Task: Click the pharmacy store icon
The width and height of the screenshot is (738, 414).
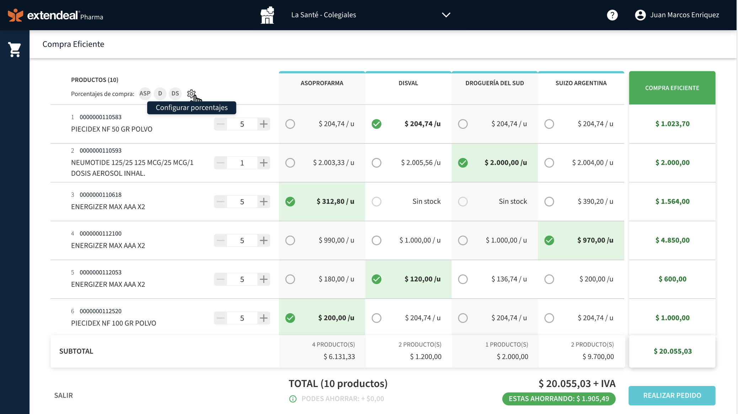Action: point(267,15)
